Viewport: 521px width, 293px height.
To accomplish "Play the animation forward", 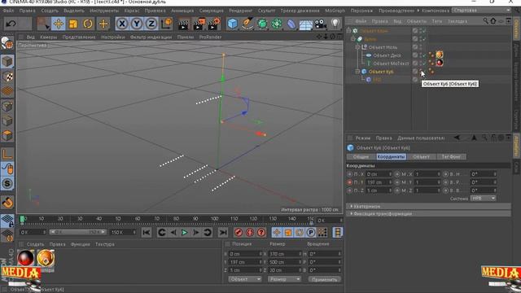I will pyautogui.click(x=185, y=233).
